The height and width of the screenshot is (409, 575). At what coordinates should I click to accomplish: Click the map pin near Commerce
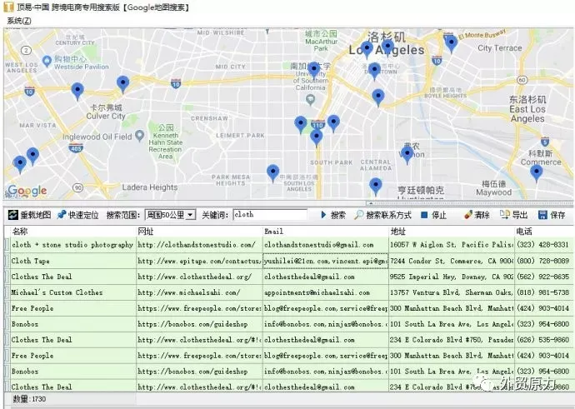click(536, 173)
